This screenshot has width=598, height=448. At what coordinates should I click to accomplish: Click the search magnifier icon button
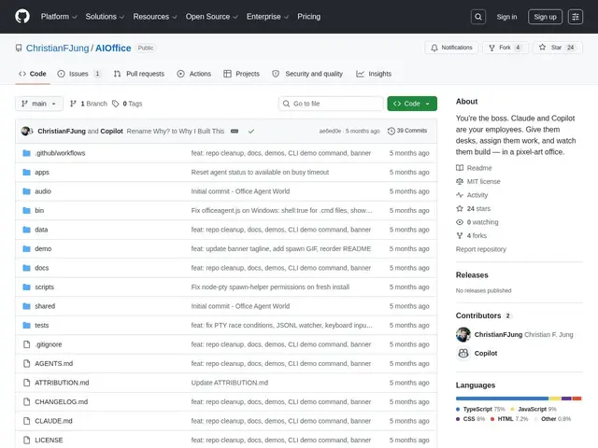tap(477, 17)
